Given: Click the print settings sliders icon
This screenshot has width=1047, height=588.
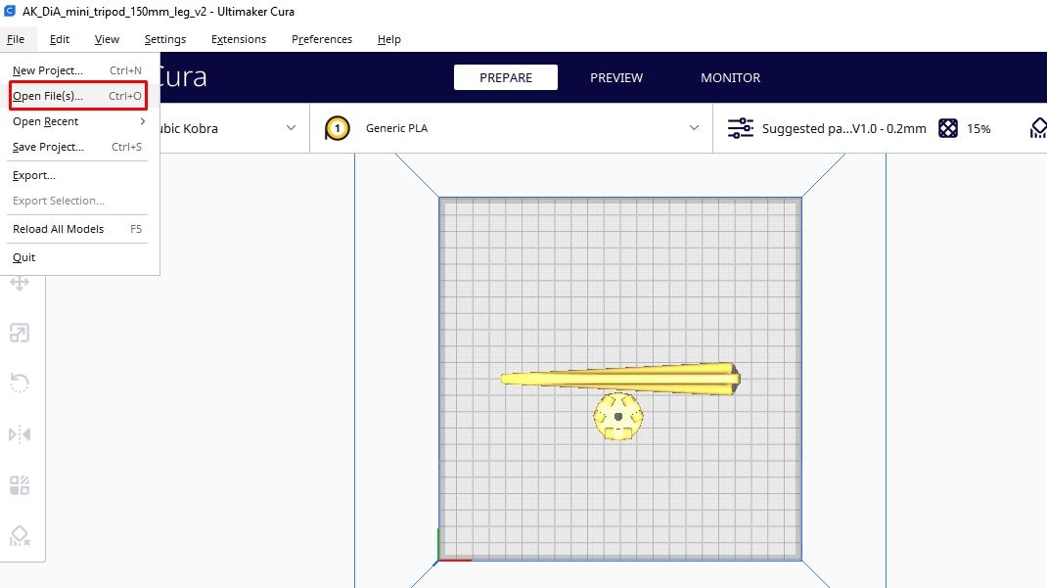Looking at the screenshot, I should coord(740,128).
